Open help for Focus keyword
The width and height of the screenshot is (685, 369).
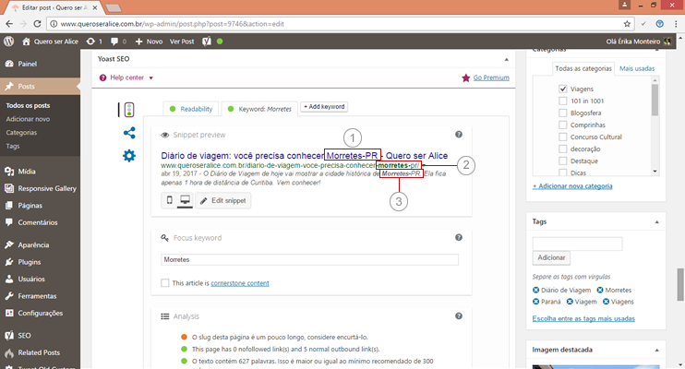pos(459,238)
